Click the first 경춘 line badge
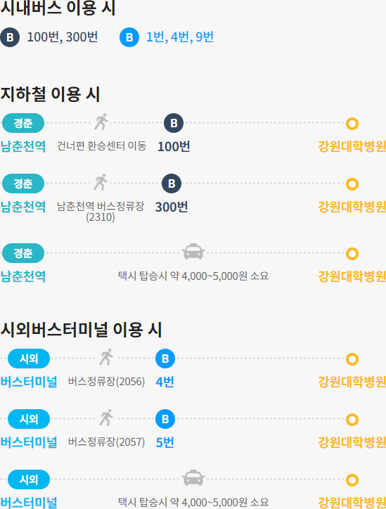Viewport: 386px width, 509px height. tap(23, 123)
